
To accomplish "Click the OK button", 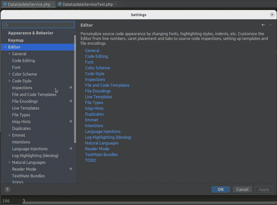I will pyautogui.click(x=221, y=189).
